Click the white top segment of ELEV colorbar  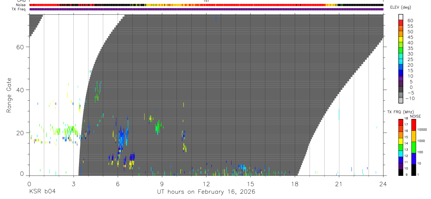[401, 17]
